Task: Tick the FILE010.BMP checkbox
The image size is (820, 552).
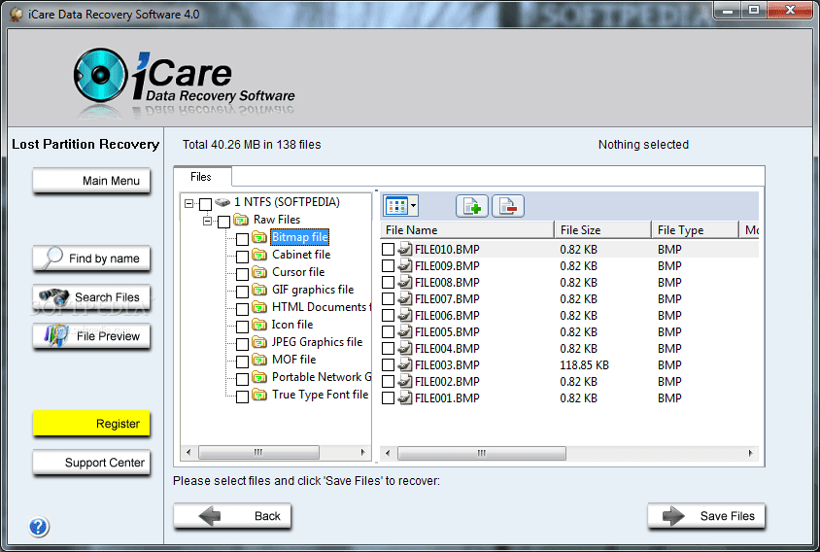Action: [388, 249]
